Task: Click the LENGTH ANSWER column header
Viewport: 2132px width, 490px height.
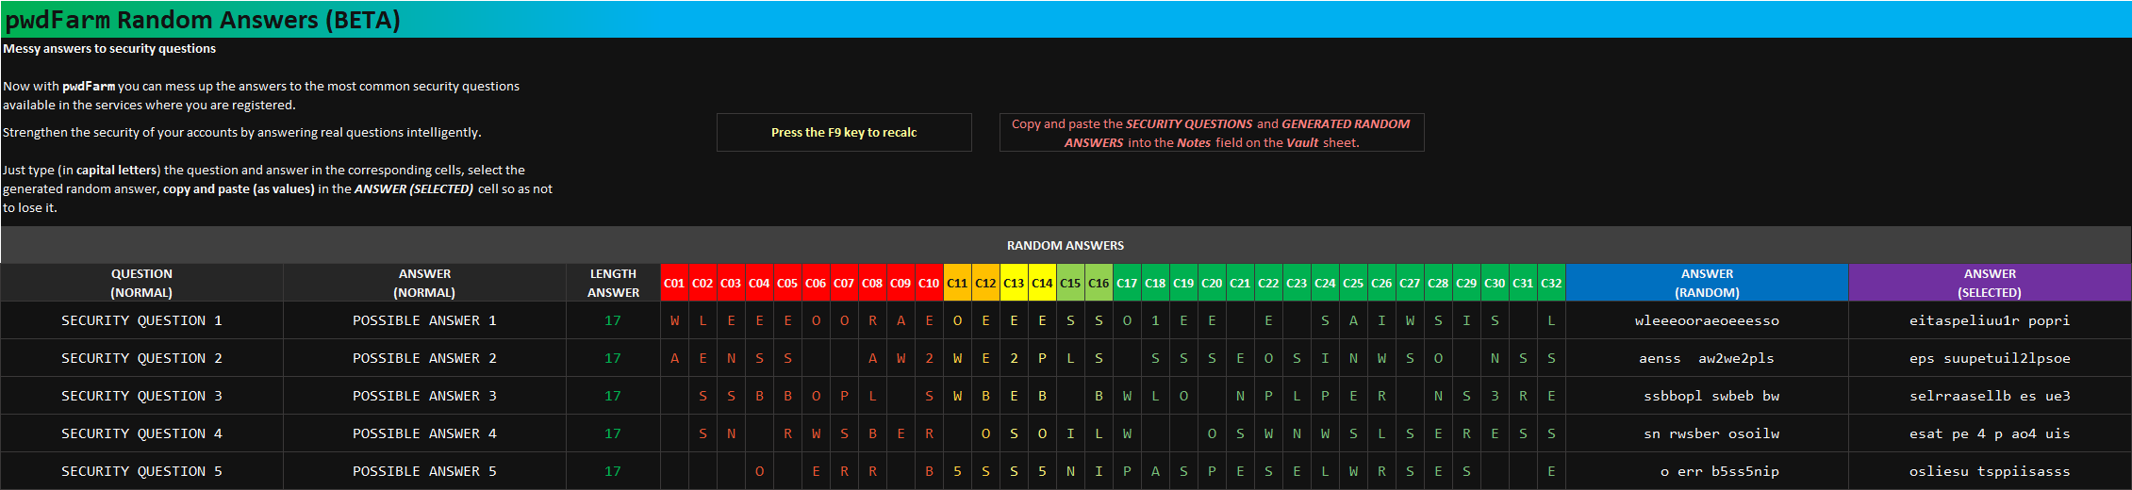Action: 613,283
